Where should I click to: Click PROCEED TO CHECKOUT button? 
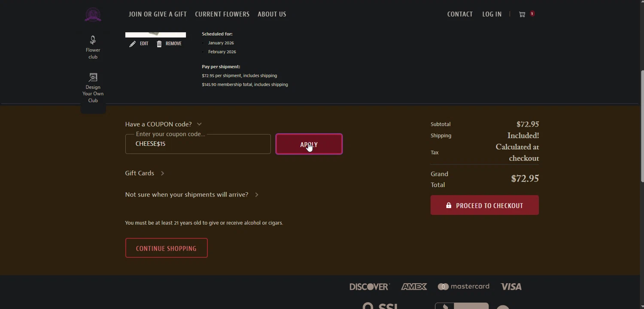485,205
